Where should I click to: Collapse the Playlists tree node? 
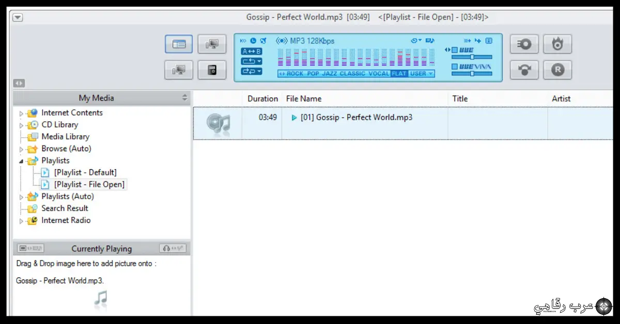(22, 160)
